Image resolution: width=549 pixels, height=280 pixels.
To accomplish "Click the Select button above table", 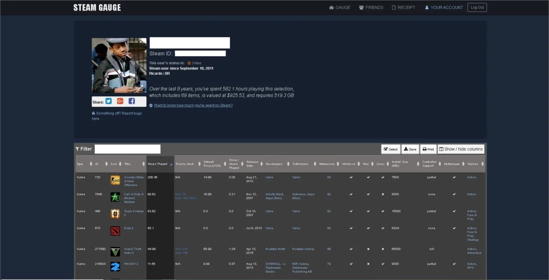I will [391, 149].
